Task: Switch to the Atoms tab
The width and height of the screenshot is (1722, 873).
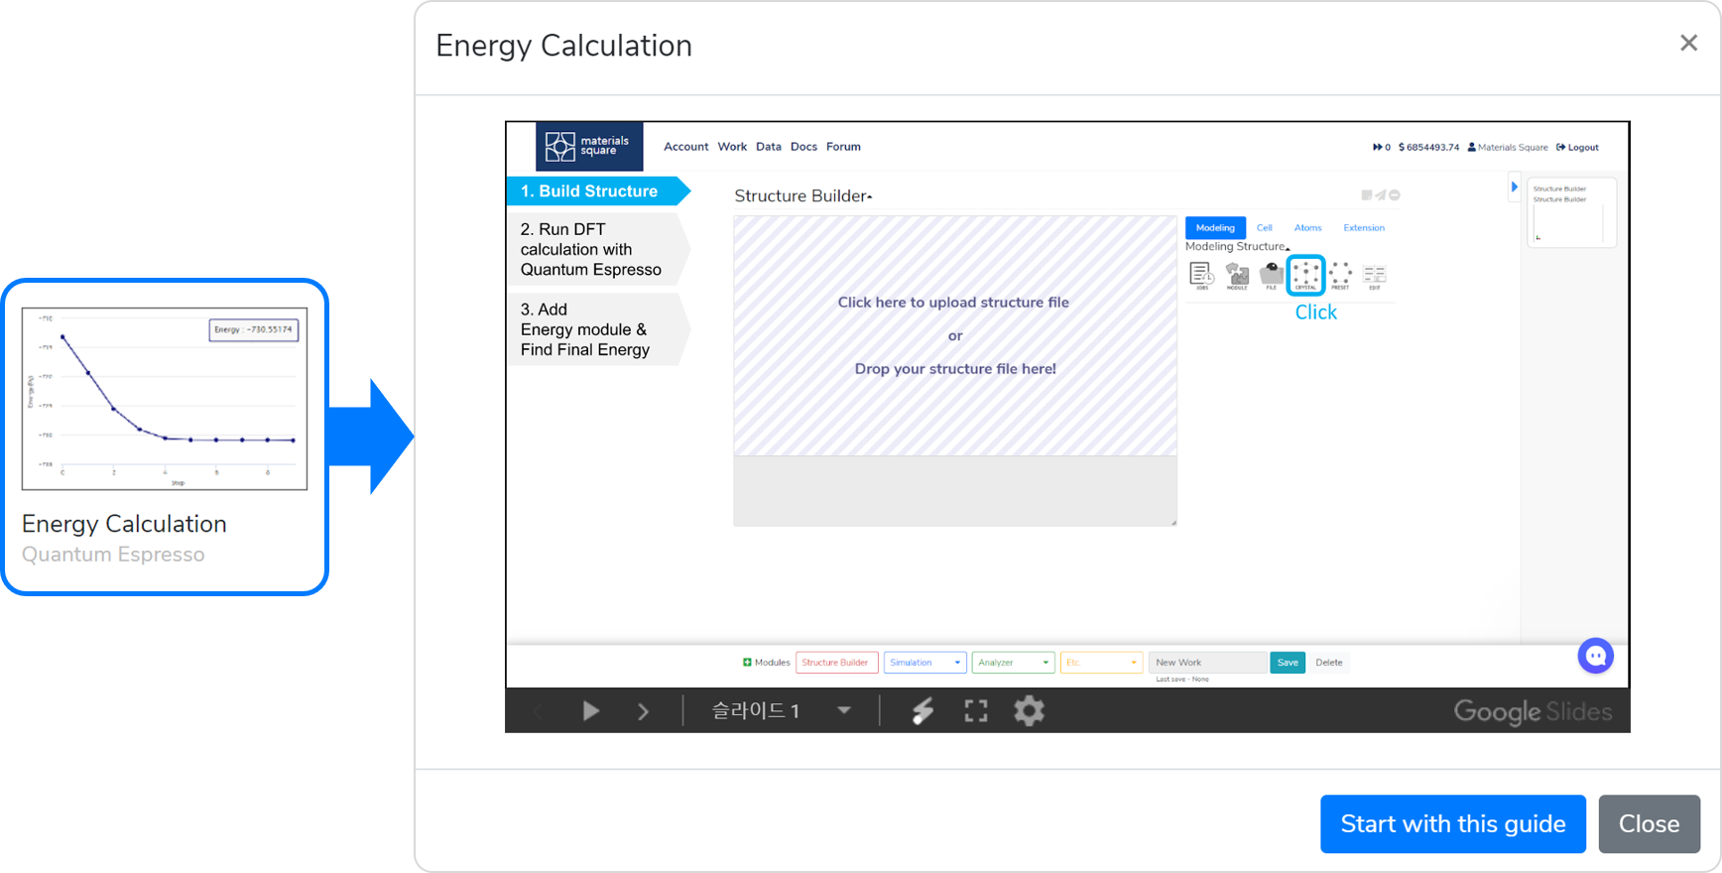Action: 1307,228
